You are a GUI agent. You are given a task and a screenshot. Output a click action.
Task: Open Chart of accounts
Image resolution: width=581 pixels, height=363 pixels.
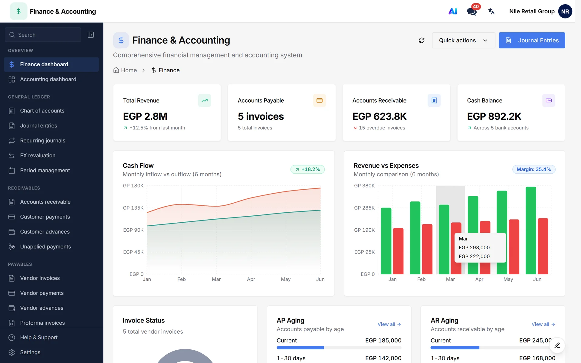51,111
